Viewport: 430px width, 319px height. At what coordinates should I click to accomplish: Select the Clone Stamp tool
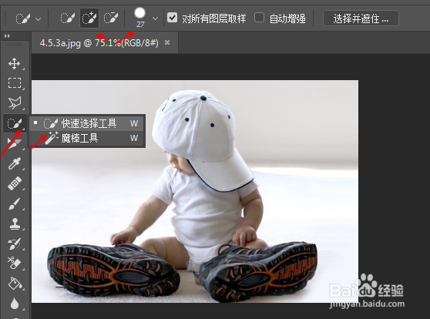point(15,223)
